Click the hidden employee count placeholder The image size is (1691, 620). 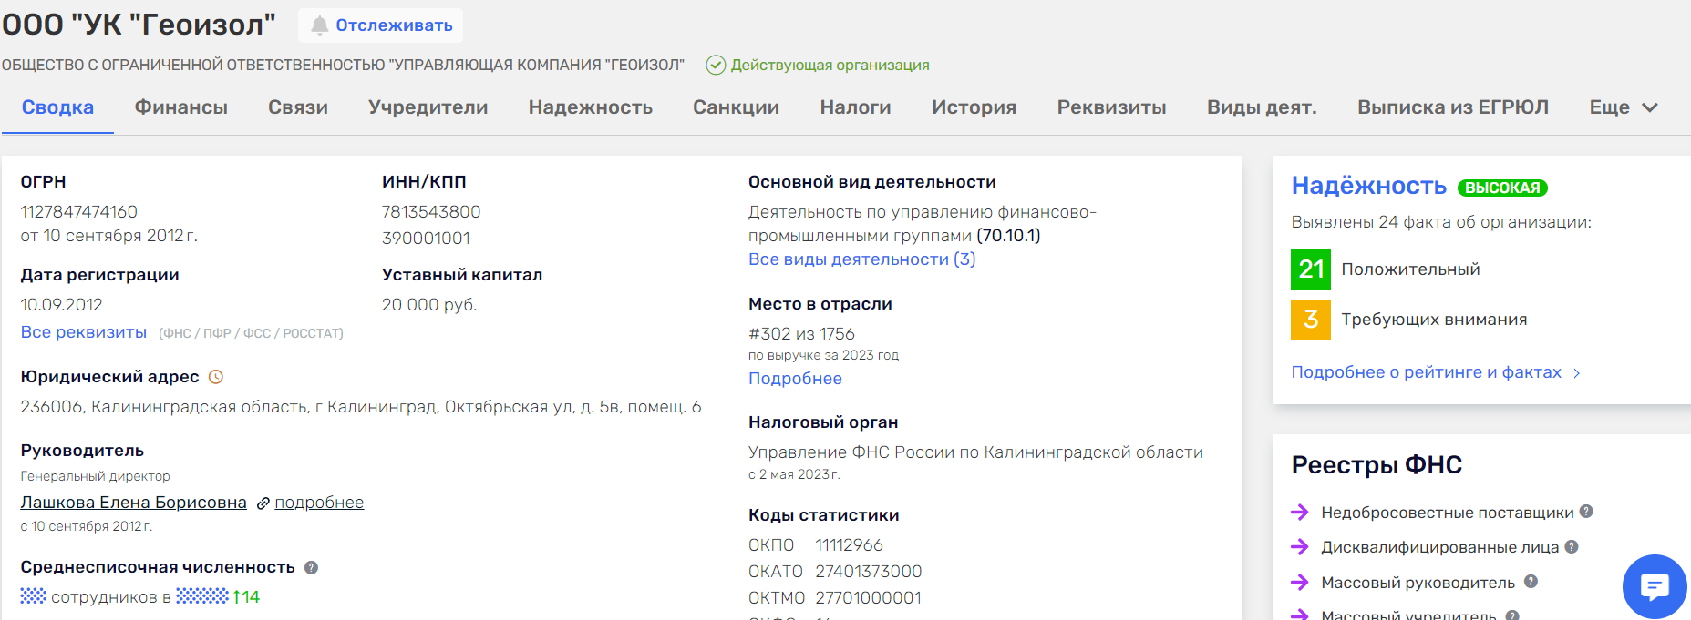coord(33,596)
